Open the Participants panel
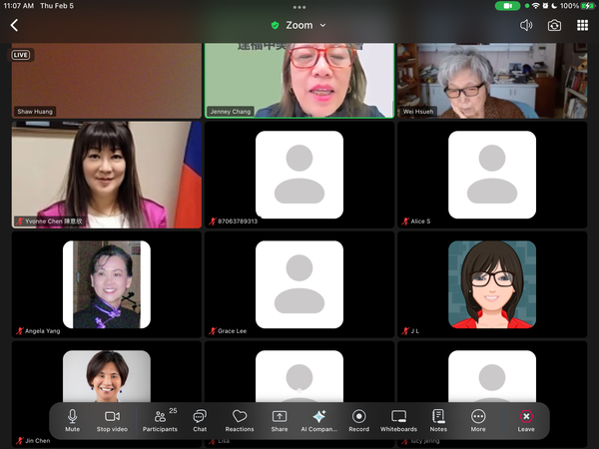 (160, 418)
